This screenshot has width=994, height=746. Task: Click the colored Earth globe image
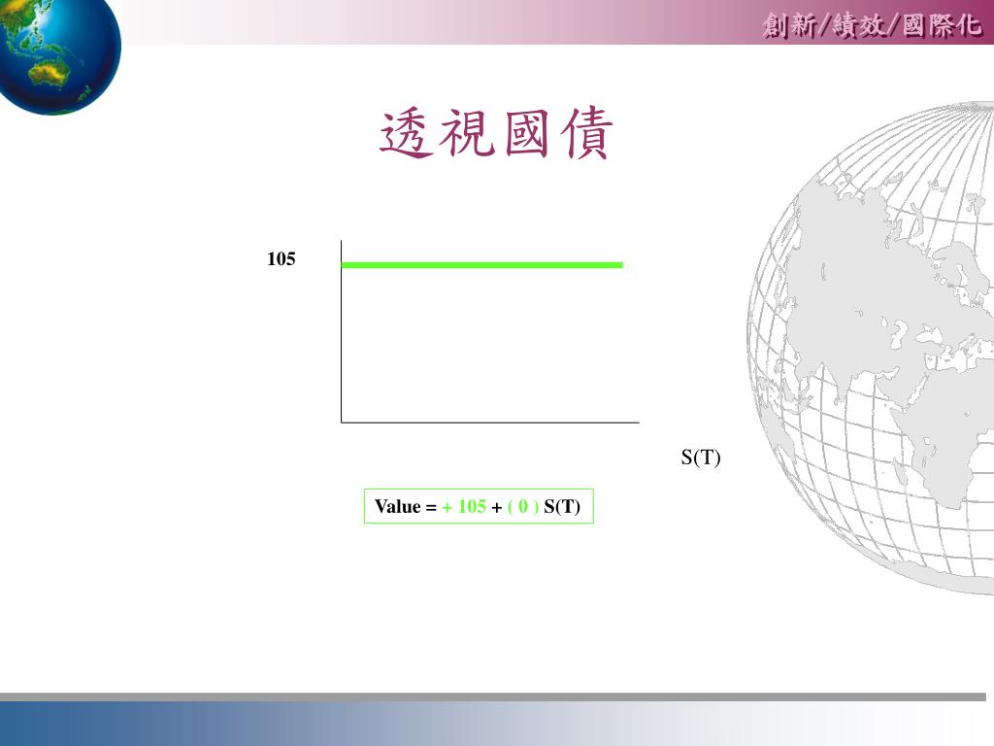59,55
